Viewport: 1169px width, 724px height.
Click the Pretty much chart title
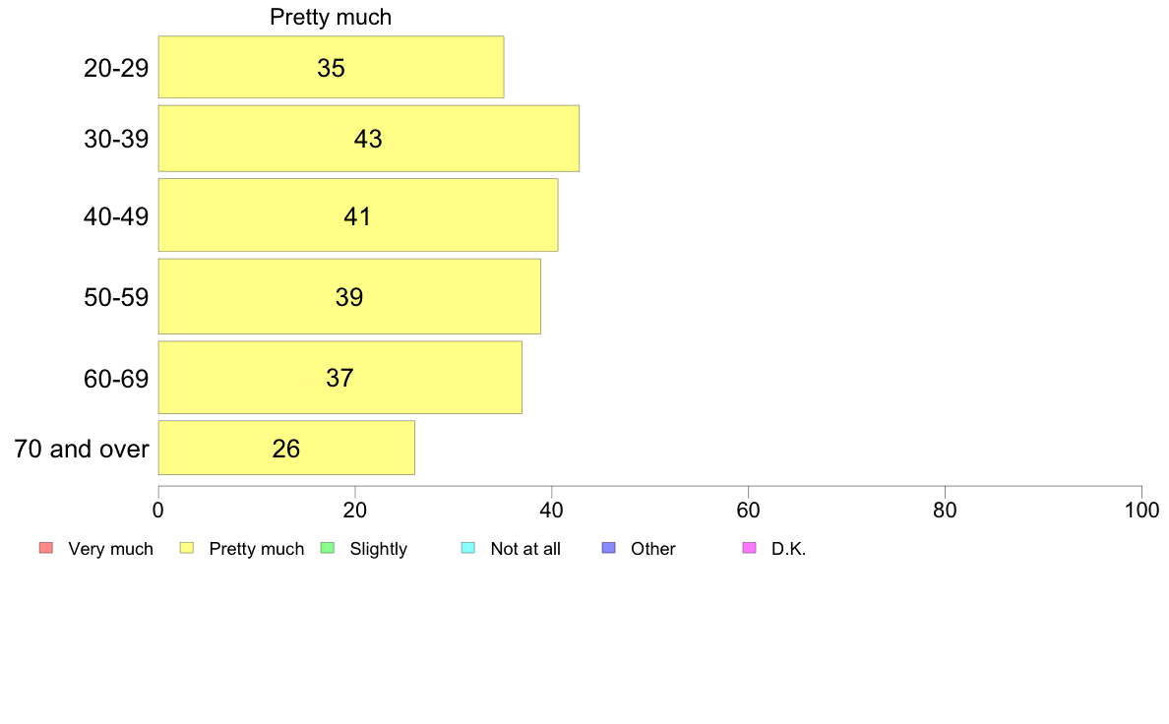point(331,17)
